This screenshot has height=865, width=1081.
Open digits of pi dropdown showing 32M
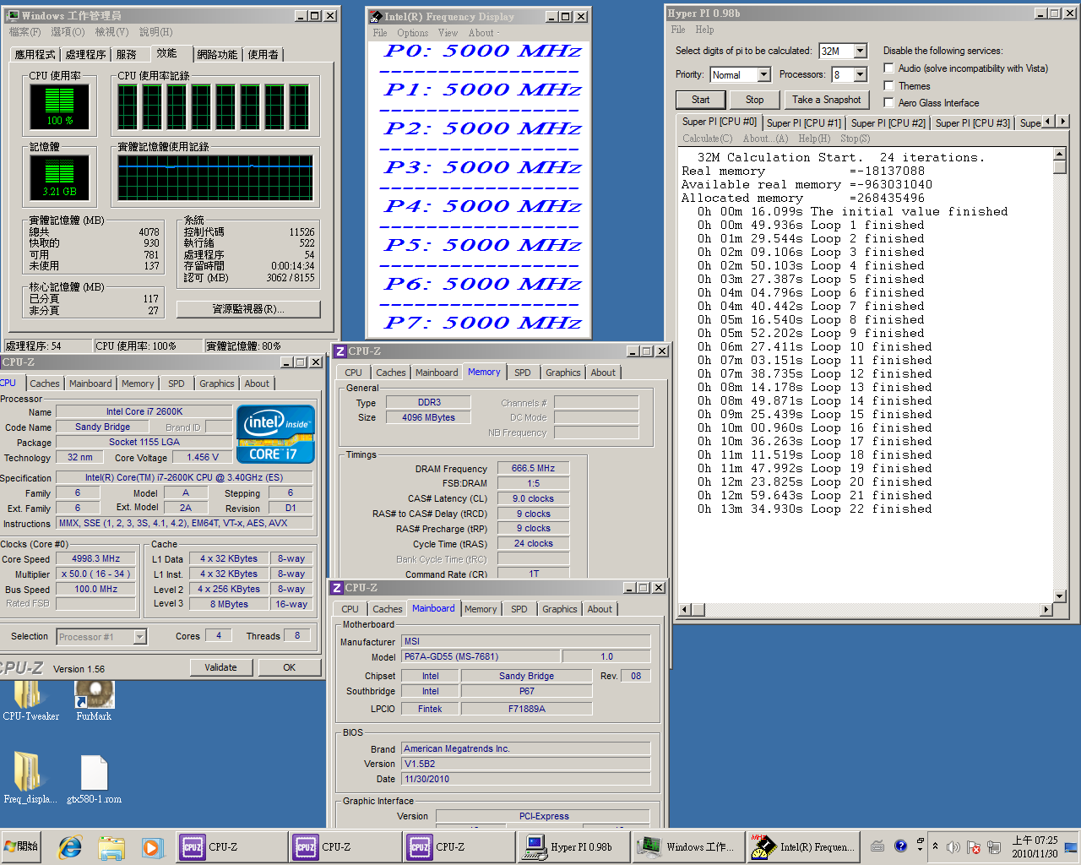[860, 51]
